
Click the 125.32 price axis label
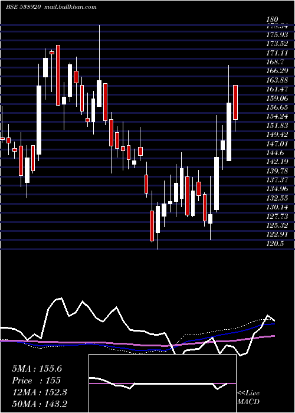277,225
